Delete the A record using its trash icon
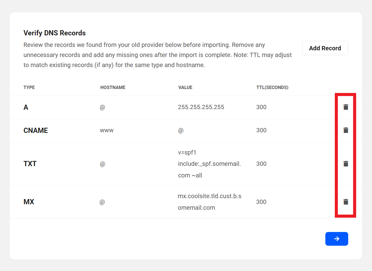The height and width of the screenshot is (271, 372). click(x=346, y=107)
